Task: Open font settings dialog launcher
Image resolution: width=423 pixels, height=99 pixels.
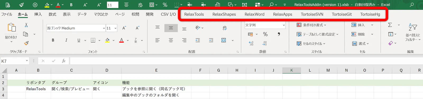Action: [144, 52]
